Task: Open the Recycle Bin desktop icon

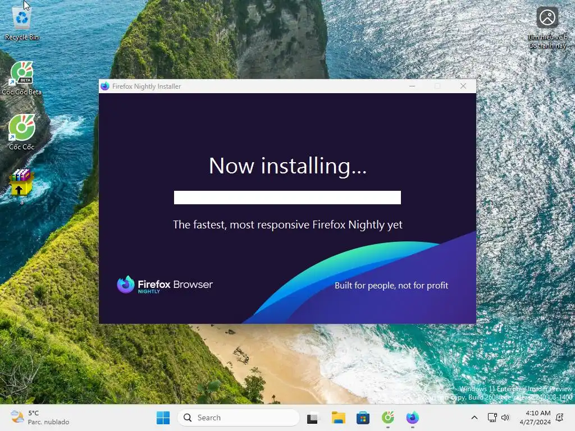Action: pos(22,24)
